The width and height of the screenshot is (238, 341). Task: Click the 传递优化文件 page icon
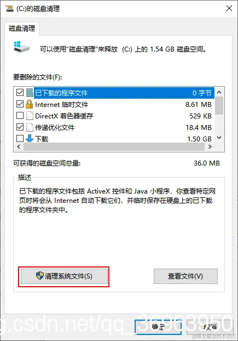point(30,127)
